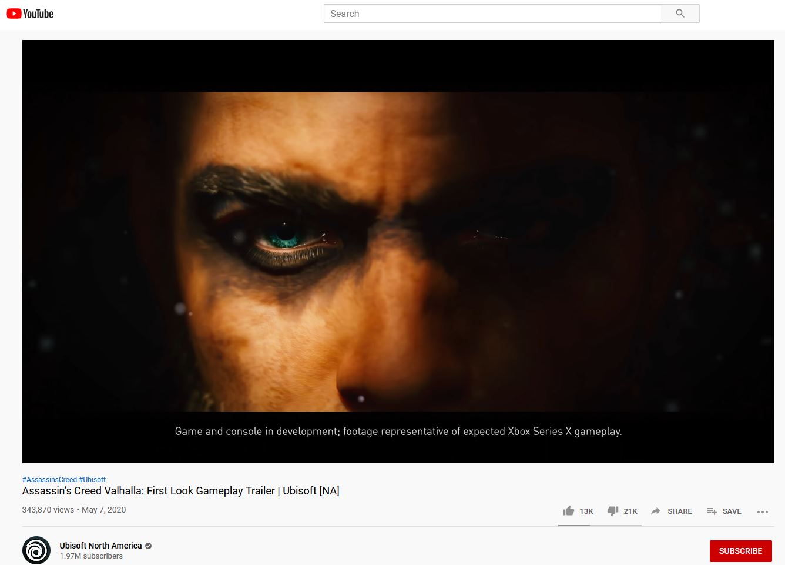Click the 13K likes count

click(x=586, y=511)
